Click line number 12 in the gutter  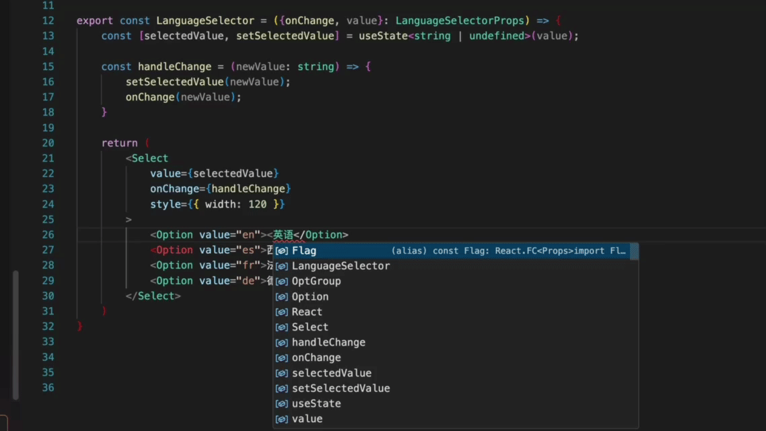point(48,20)
